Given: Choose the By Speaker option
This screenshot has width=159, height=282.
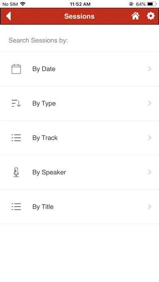Looking at the screenshot, I should point(79,172).
